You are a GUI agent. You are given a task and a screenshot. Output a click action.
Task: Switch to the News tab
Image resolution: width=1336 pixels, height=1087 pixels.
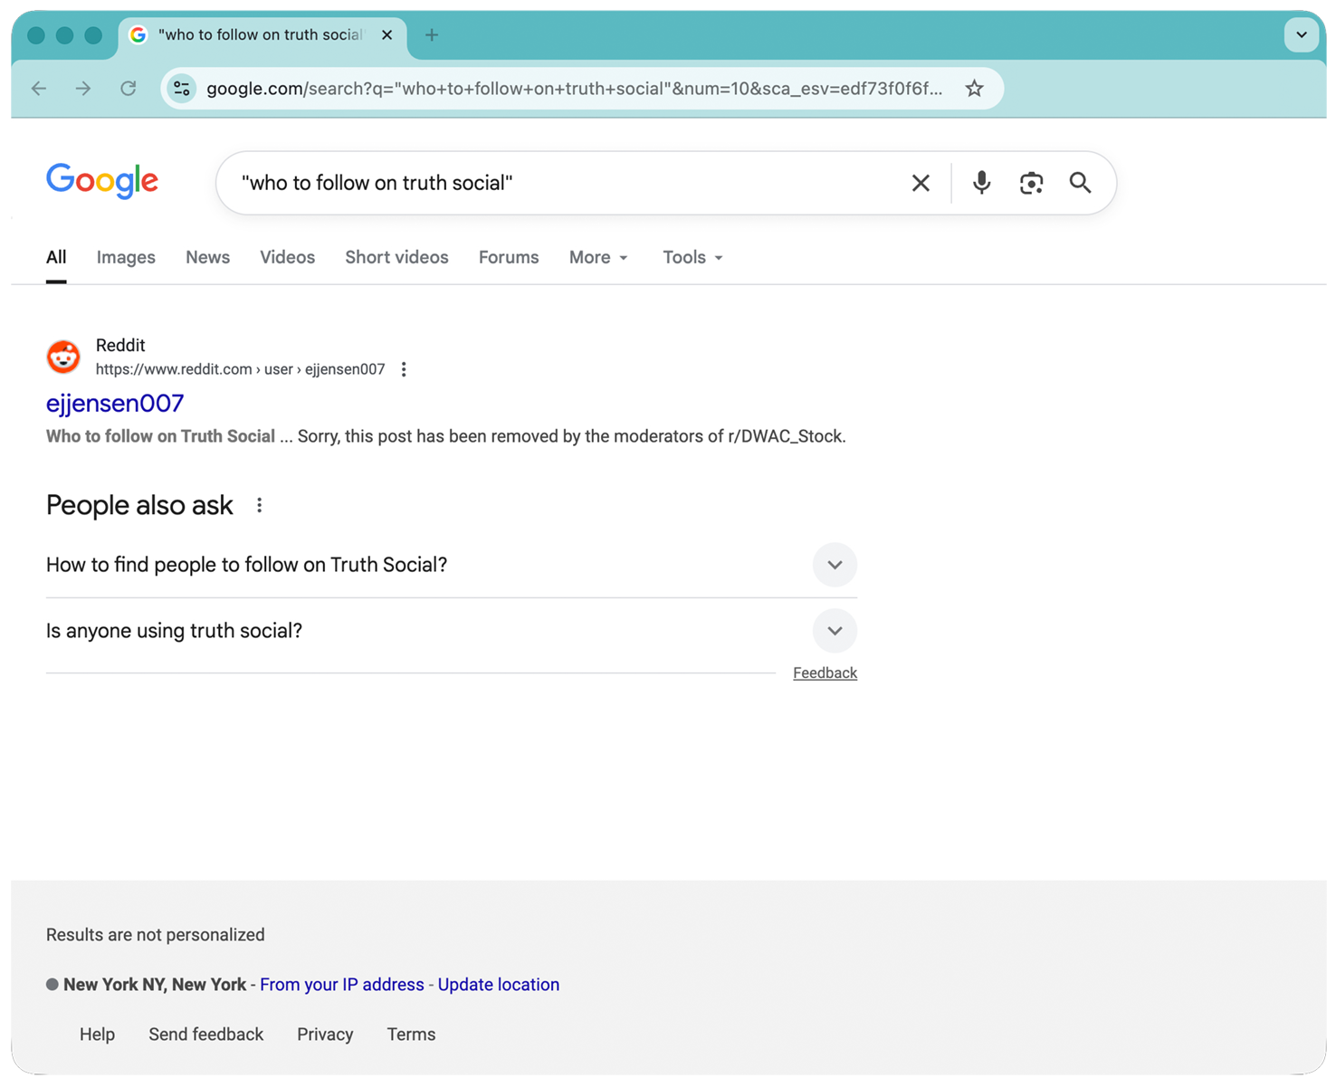click(x=207, y=258)
